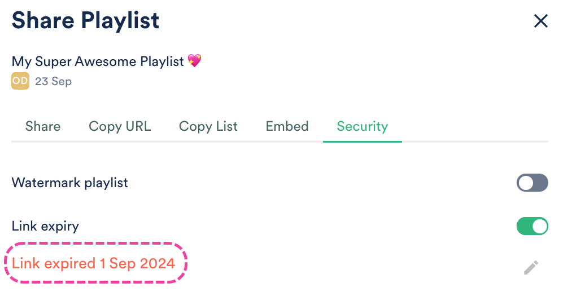Select the Copy List tab
Screen dimensions: 572x292
click(x=208, y=126)
